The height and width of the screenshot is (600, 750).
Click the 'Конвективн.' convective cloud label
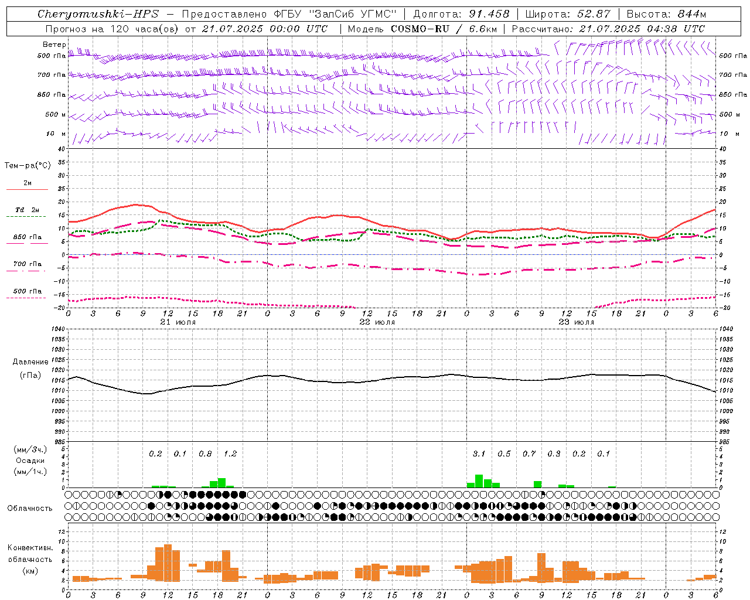pyautogui.click(x=30, y=548)
